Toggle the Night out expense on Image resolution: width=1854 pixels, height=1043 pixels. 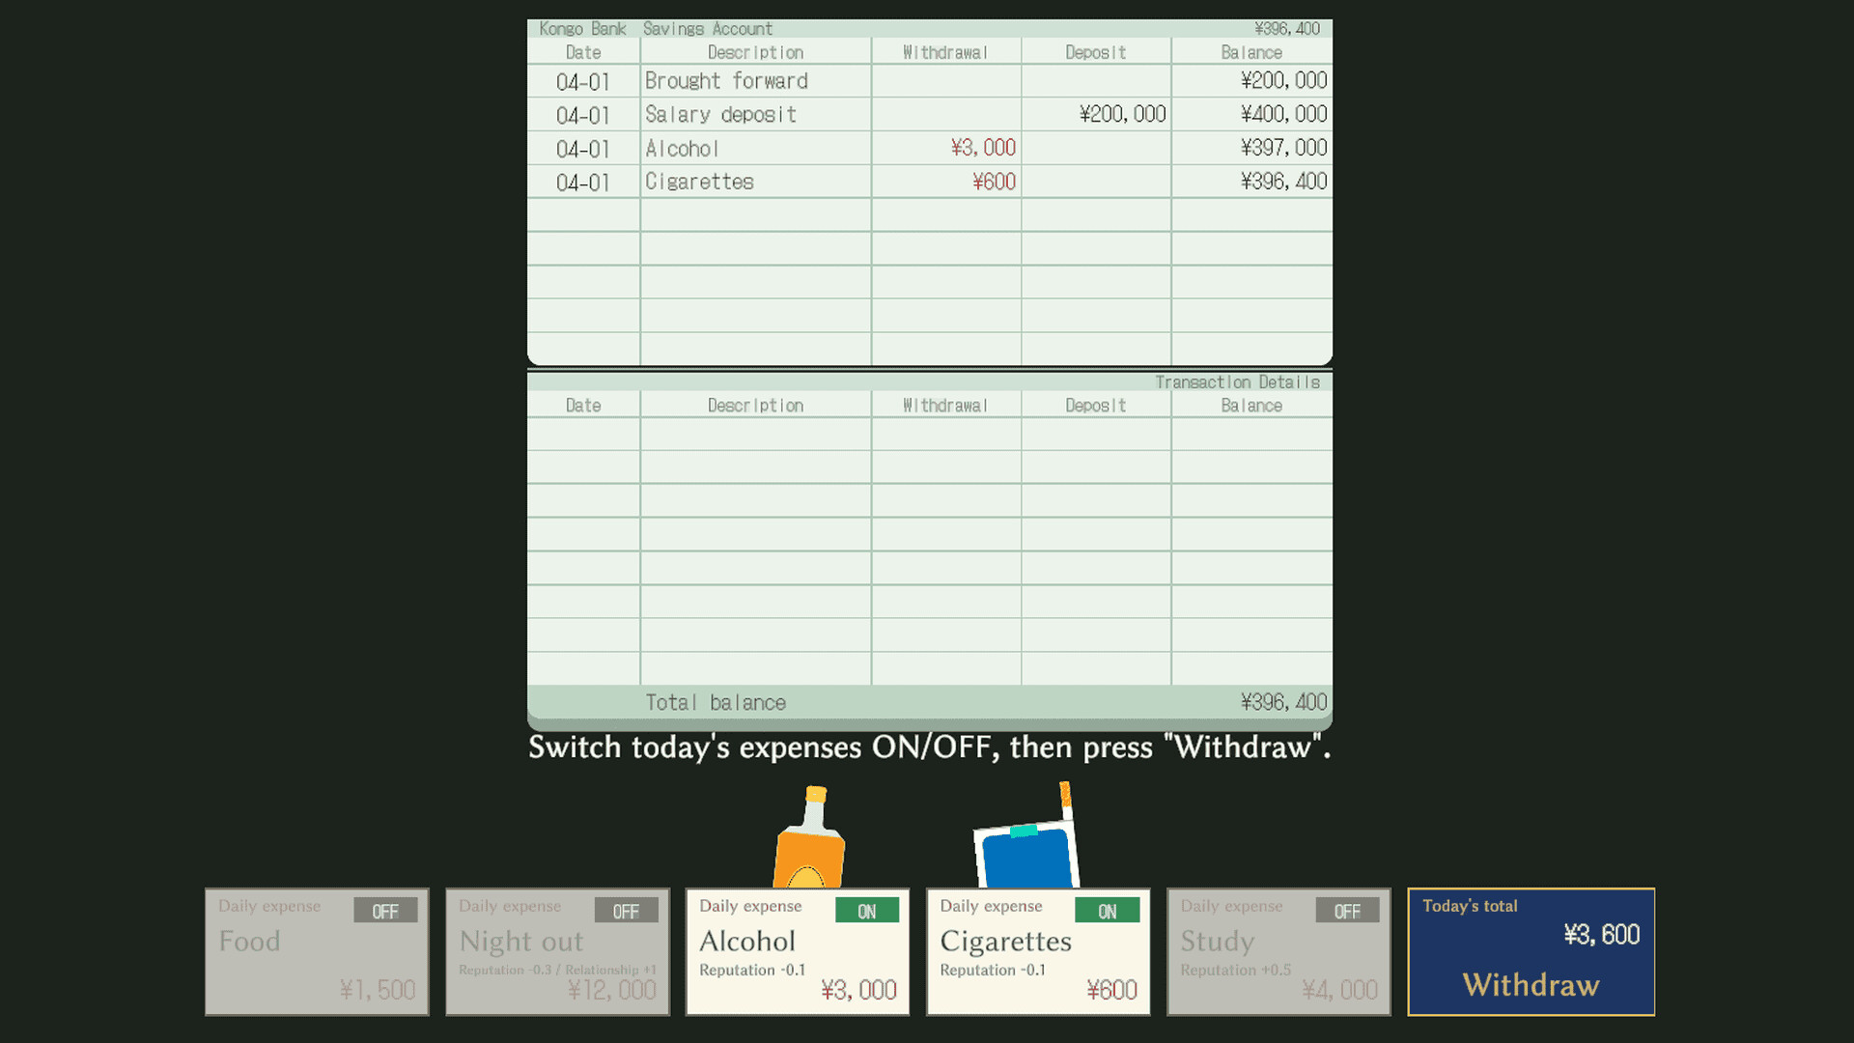pos(626,911)
